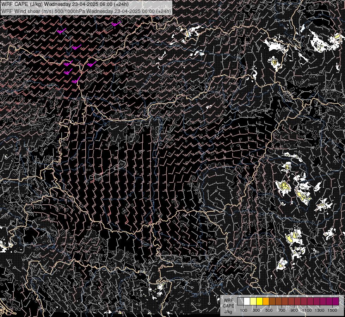Click the "100" legend label
The width and height of the screenshot is (345, 317).
(244, 310)
